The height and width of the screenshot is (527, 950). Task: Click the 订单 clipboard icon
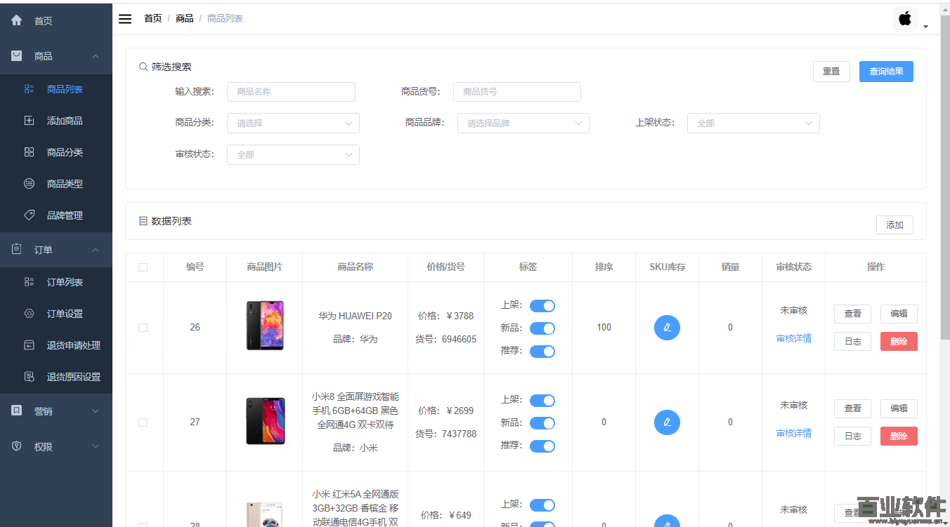pos(17,249)
